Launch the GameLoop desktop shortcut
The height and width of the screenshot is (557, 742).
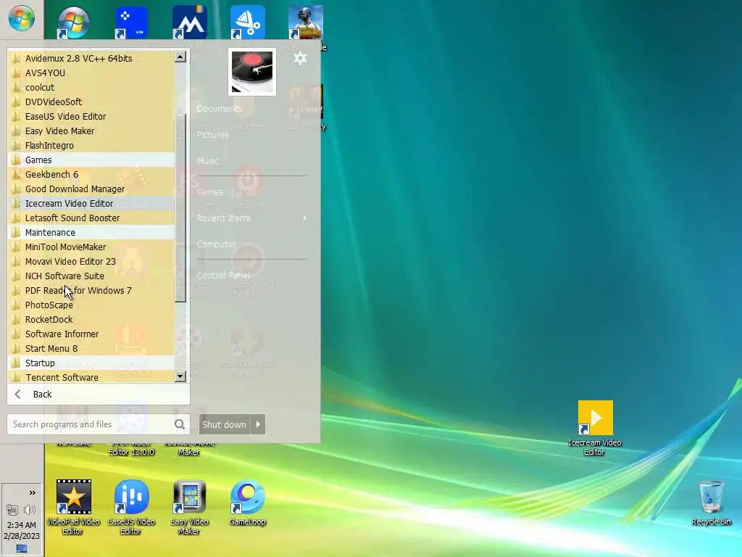pyautogui.click(x=247, y=503)
